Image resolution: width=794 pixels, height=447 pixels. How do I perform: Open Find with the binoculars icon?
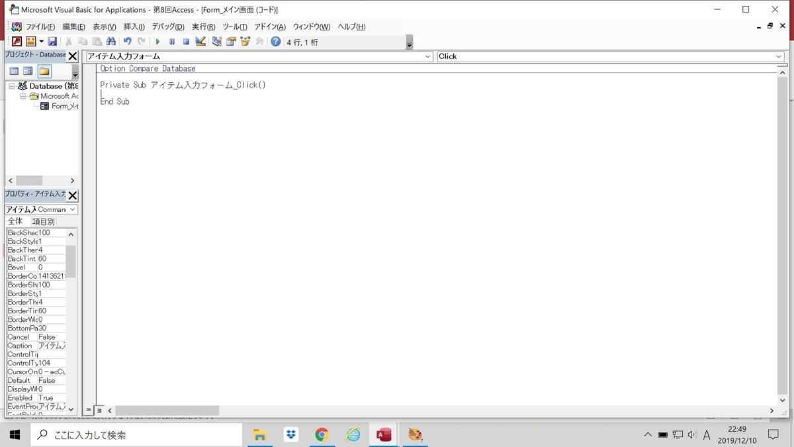(x=110, y=42)
